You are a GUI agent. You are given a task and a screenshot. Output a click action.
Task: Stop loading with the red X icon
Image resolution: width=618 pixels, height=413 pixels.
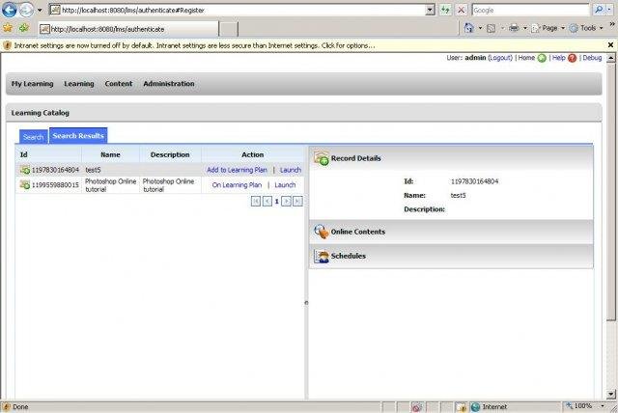click(462, 11)
